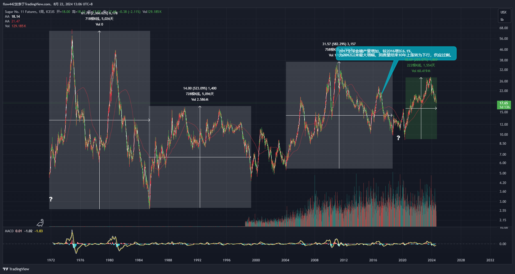Click the 222根K线, 1,554天 green label
Image resolution: width=515 pixels, height=274 pixels.
point(421,65)
